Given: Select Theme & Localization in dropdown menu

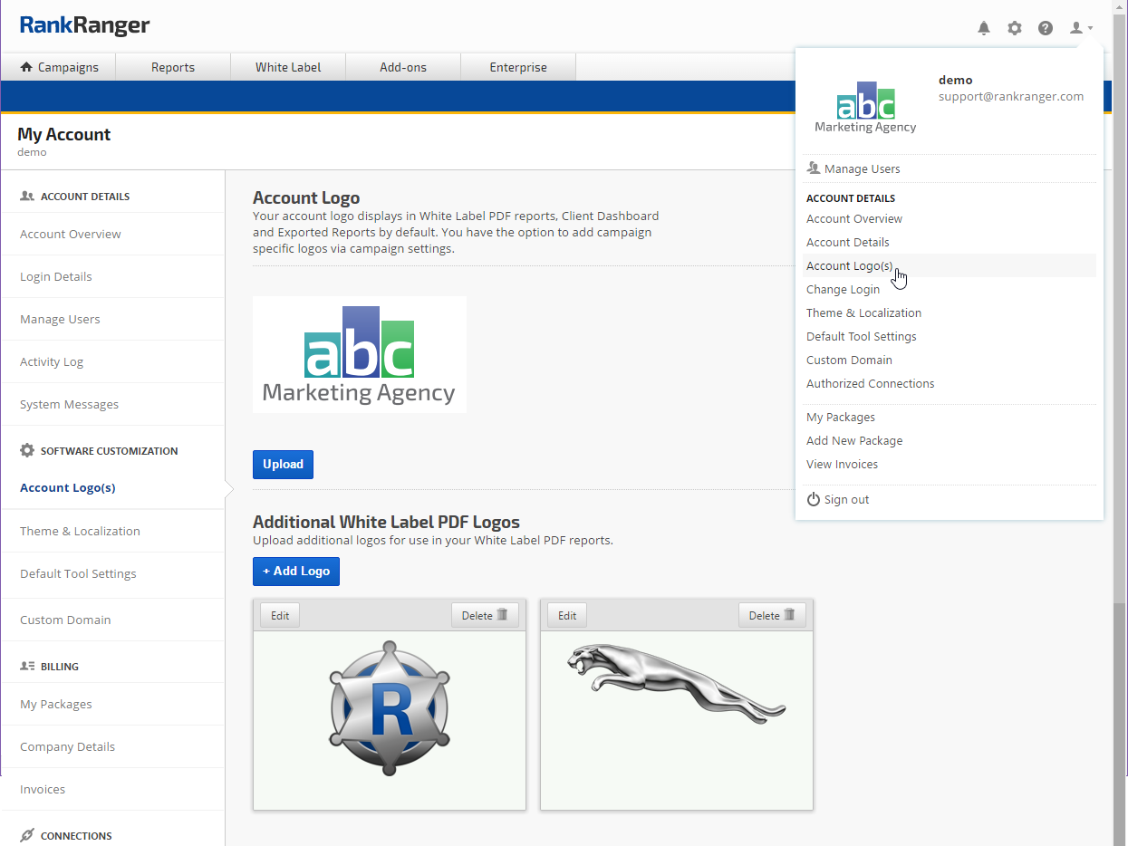Looking at the screenshot, I should 863,313.
